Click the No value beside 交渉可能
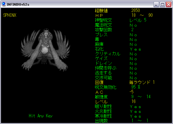Screen dimensions: 173x124 coord(133,78)
